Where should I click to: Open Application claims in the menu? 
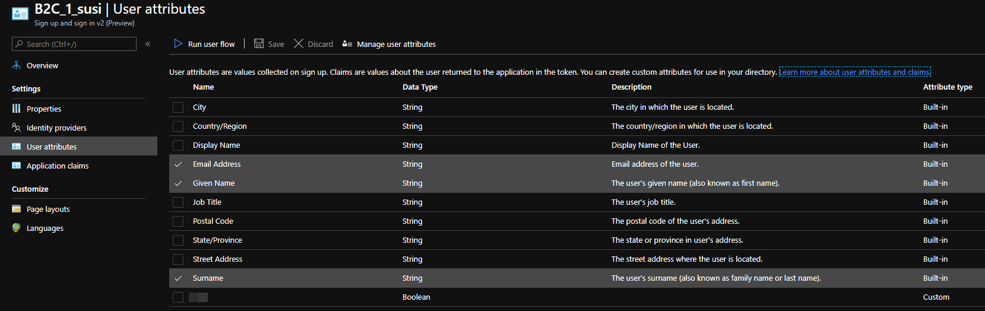(x=58, y=166)
